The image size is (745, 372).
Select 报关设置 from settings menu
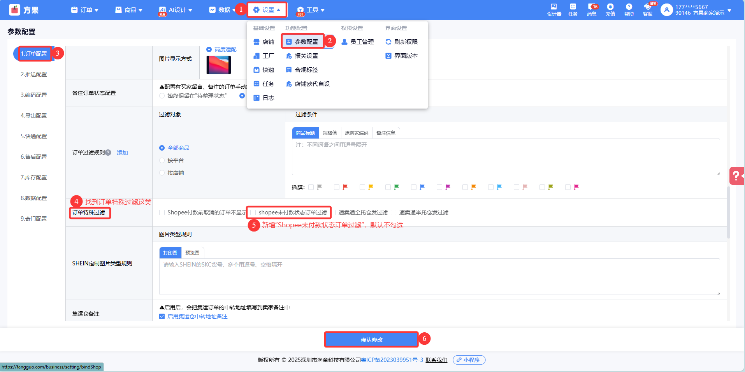click(x=306, y=56)
